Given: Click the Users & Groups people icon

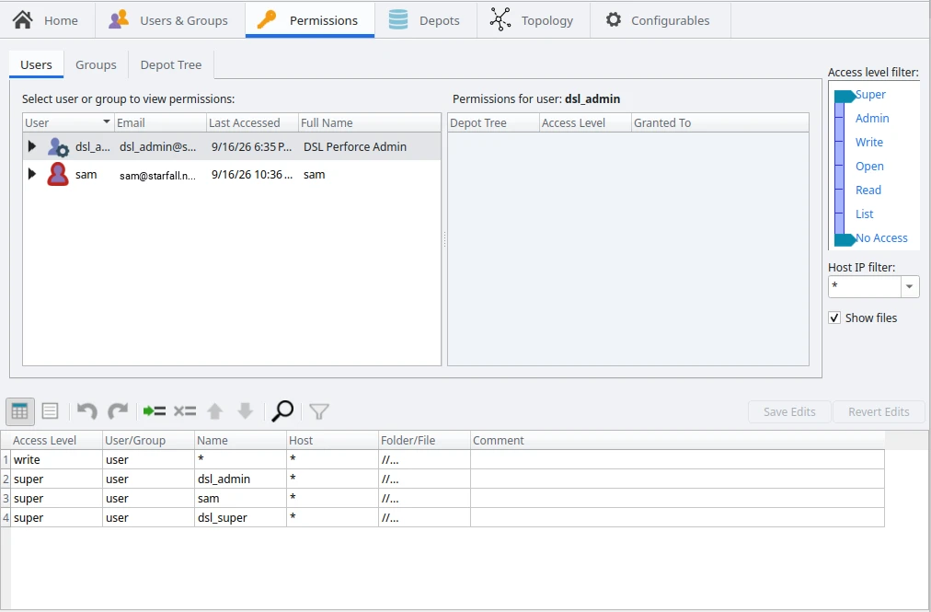Looking at the screenshot, I should (119, 19).
